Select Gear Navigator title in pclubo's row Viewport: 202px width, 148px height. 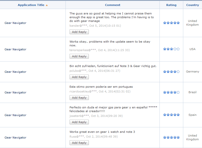(15, 72)
